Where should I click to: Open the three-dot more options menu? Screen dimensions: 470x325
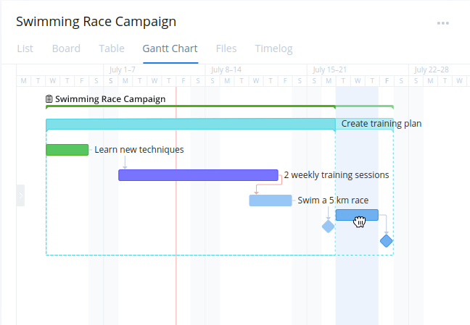click(442, 23)
